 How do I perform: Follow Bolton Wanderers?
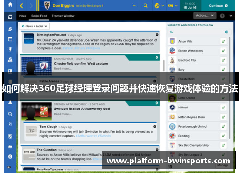pyautogui.click(x=223, y=51)
